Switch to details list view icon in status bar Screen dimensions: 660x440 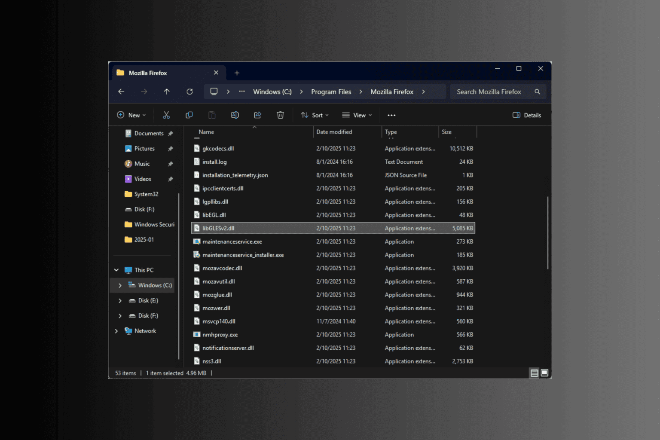click(x=534, y=373)
